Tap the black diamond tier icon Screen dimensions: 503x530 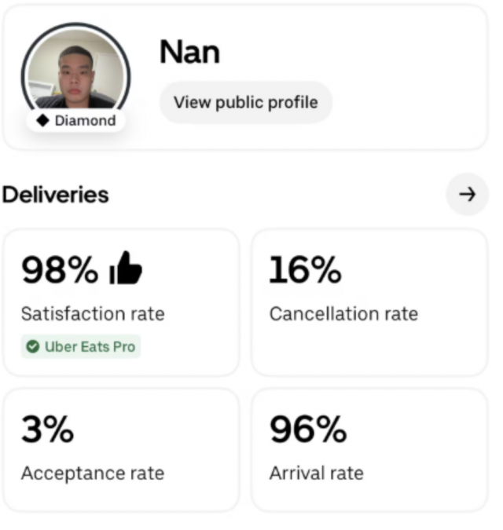click(x=43, y=121)
